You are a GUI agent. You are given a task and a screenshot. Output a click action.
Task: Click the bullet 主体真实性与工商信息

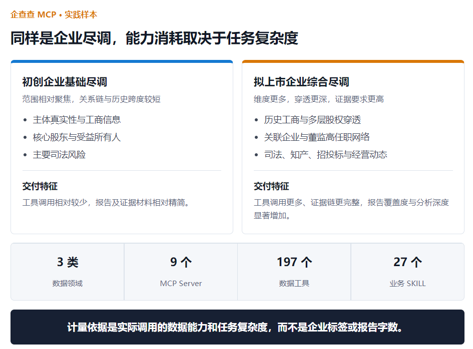point(77,120)
